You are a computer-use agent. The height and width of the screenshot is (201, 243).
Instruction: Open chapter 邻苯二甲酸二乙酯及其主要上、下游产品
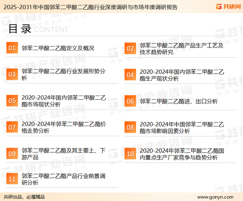(64, 154)
